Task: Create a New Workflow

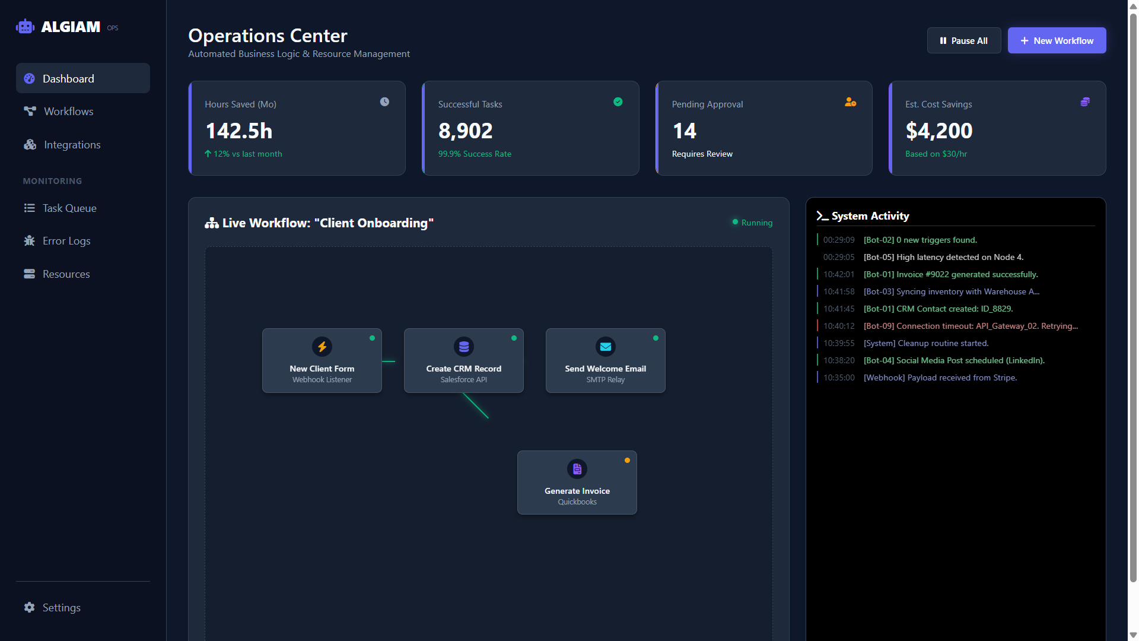Action: point(1057,40)
